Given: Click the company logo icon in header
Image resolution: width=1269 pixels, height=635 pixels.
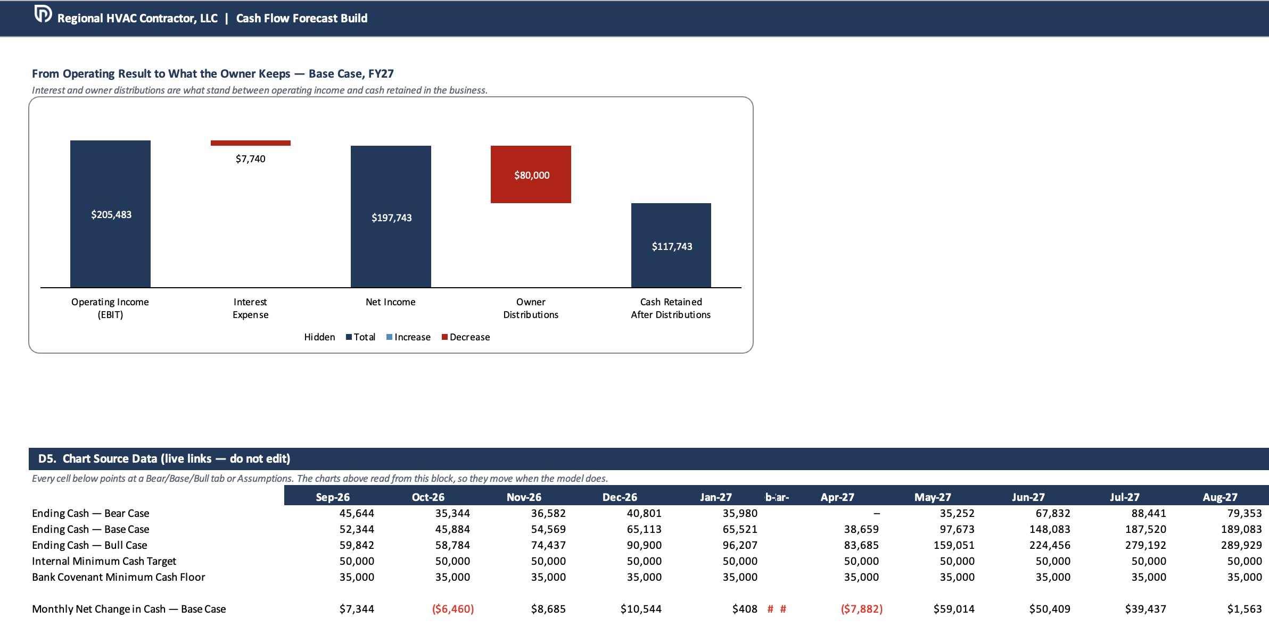Looking at the screenshot, I should point(43,14).
